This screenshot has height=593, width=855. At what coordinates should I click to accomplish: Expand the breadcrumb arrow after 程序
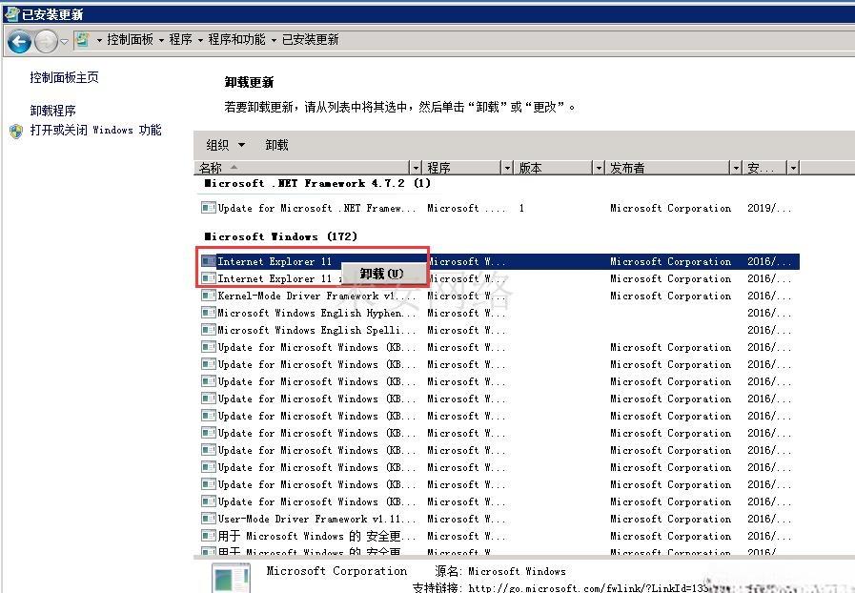pos(200,40)
